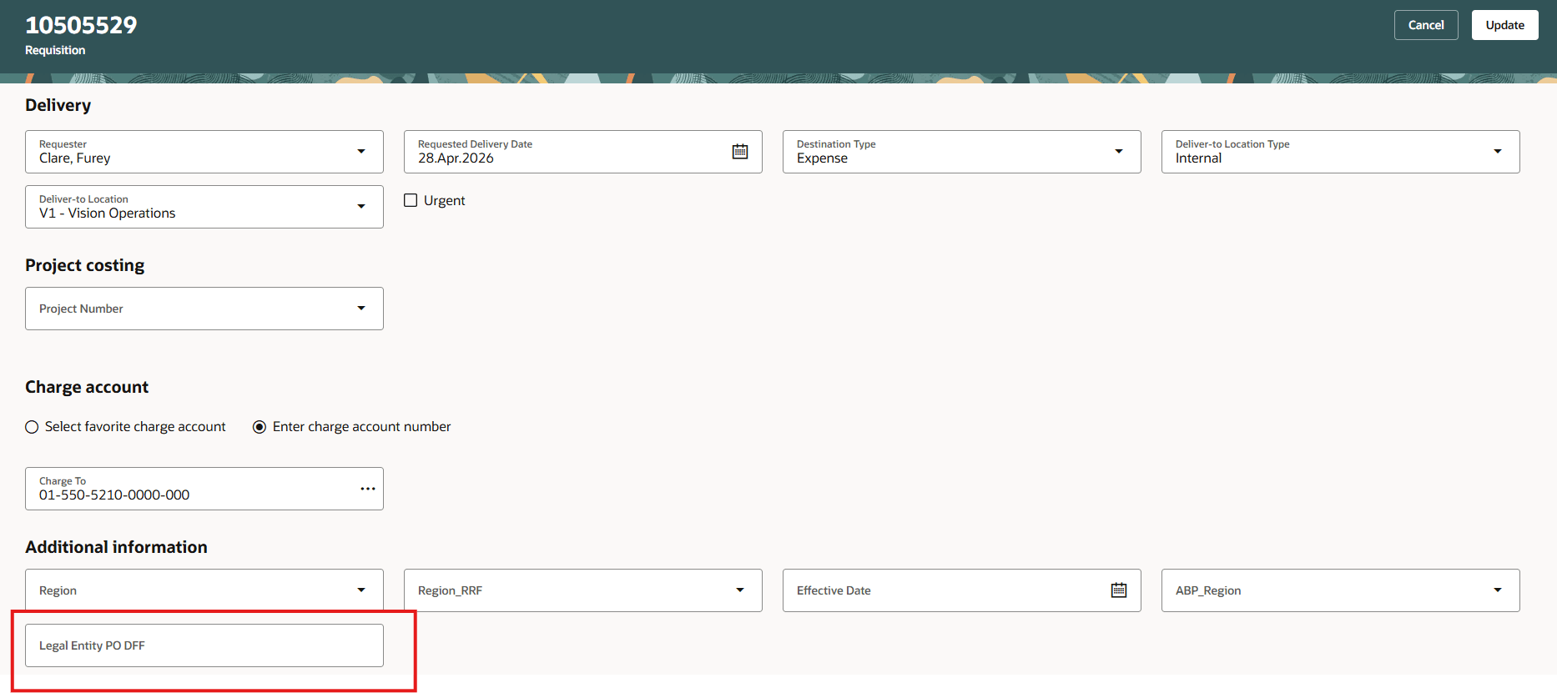Open the Project Number dropdown arrow

point(361,309)
